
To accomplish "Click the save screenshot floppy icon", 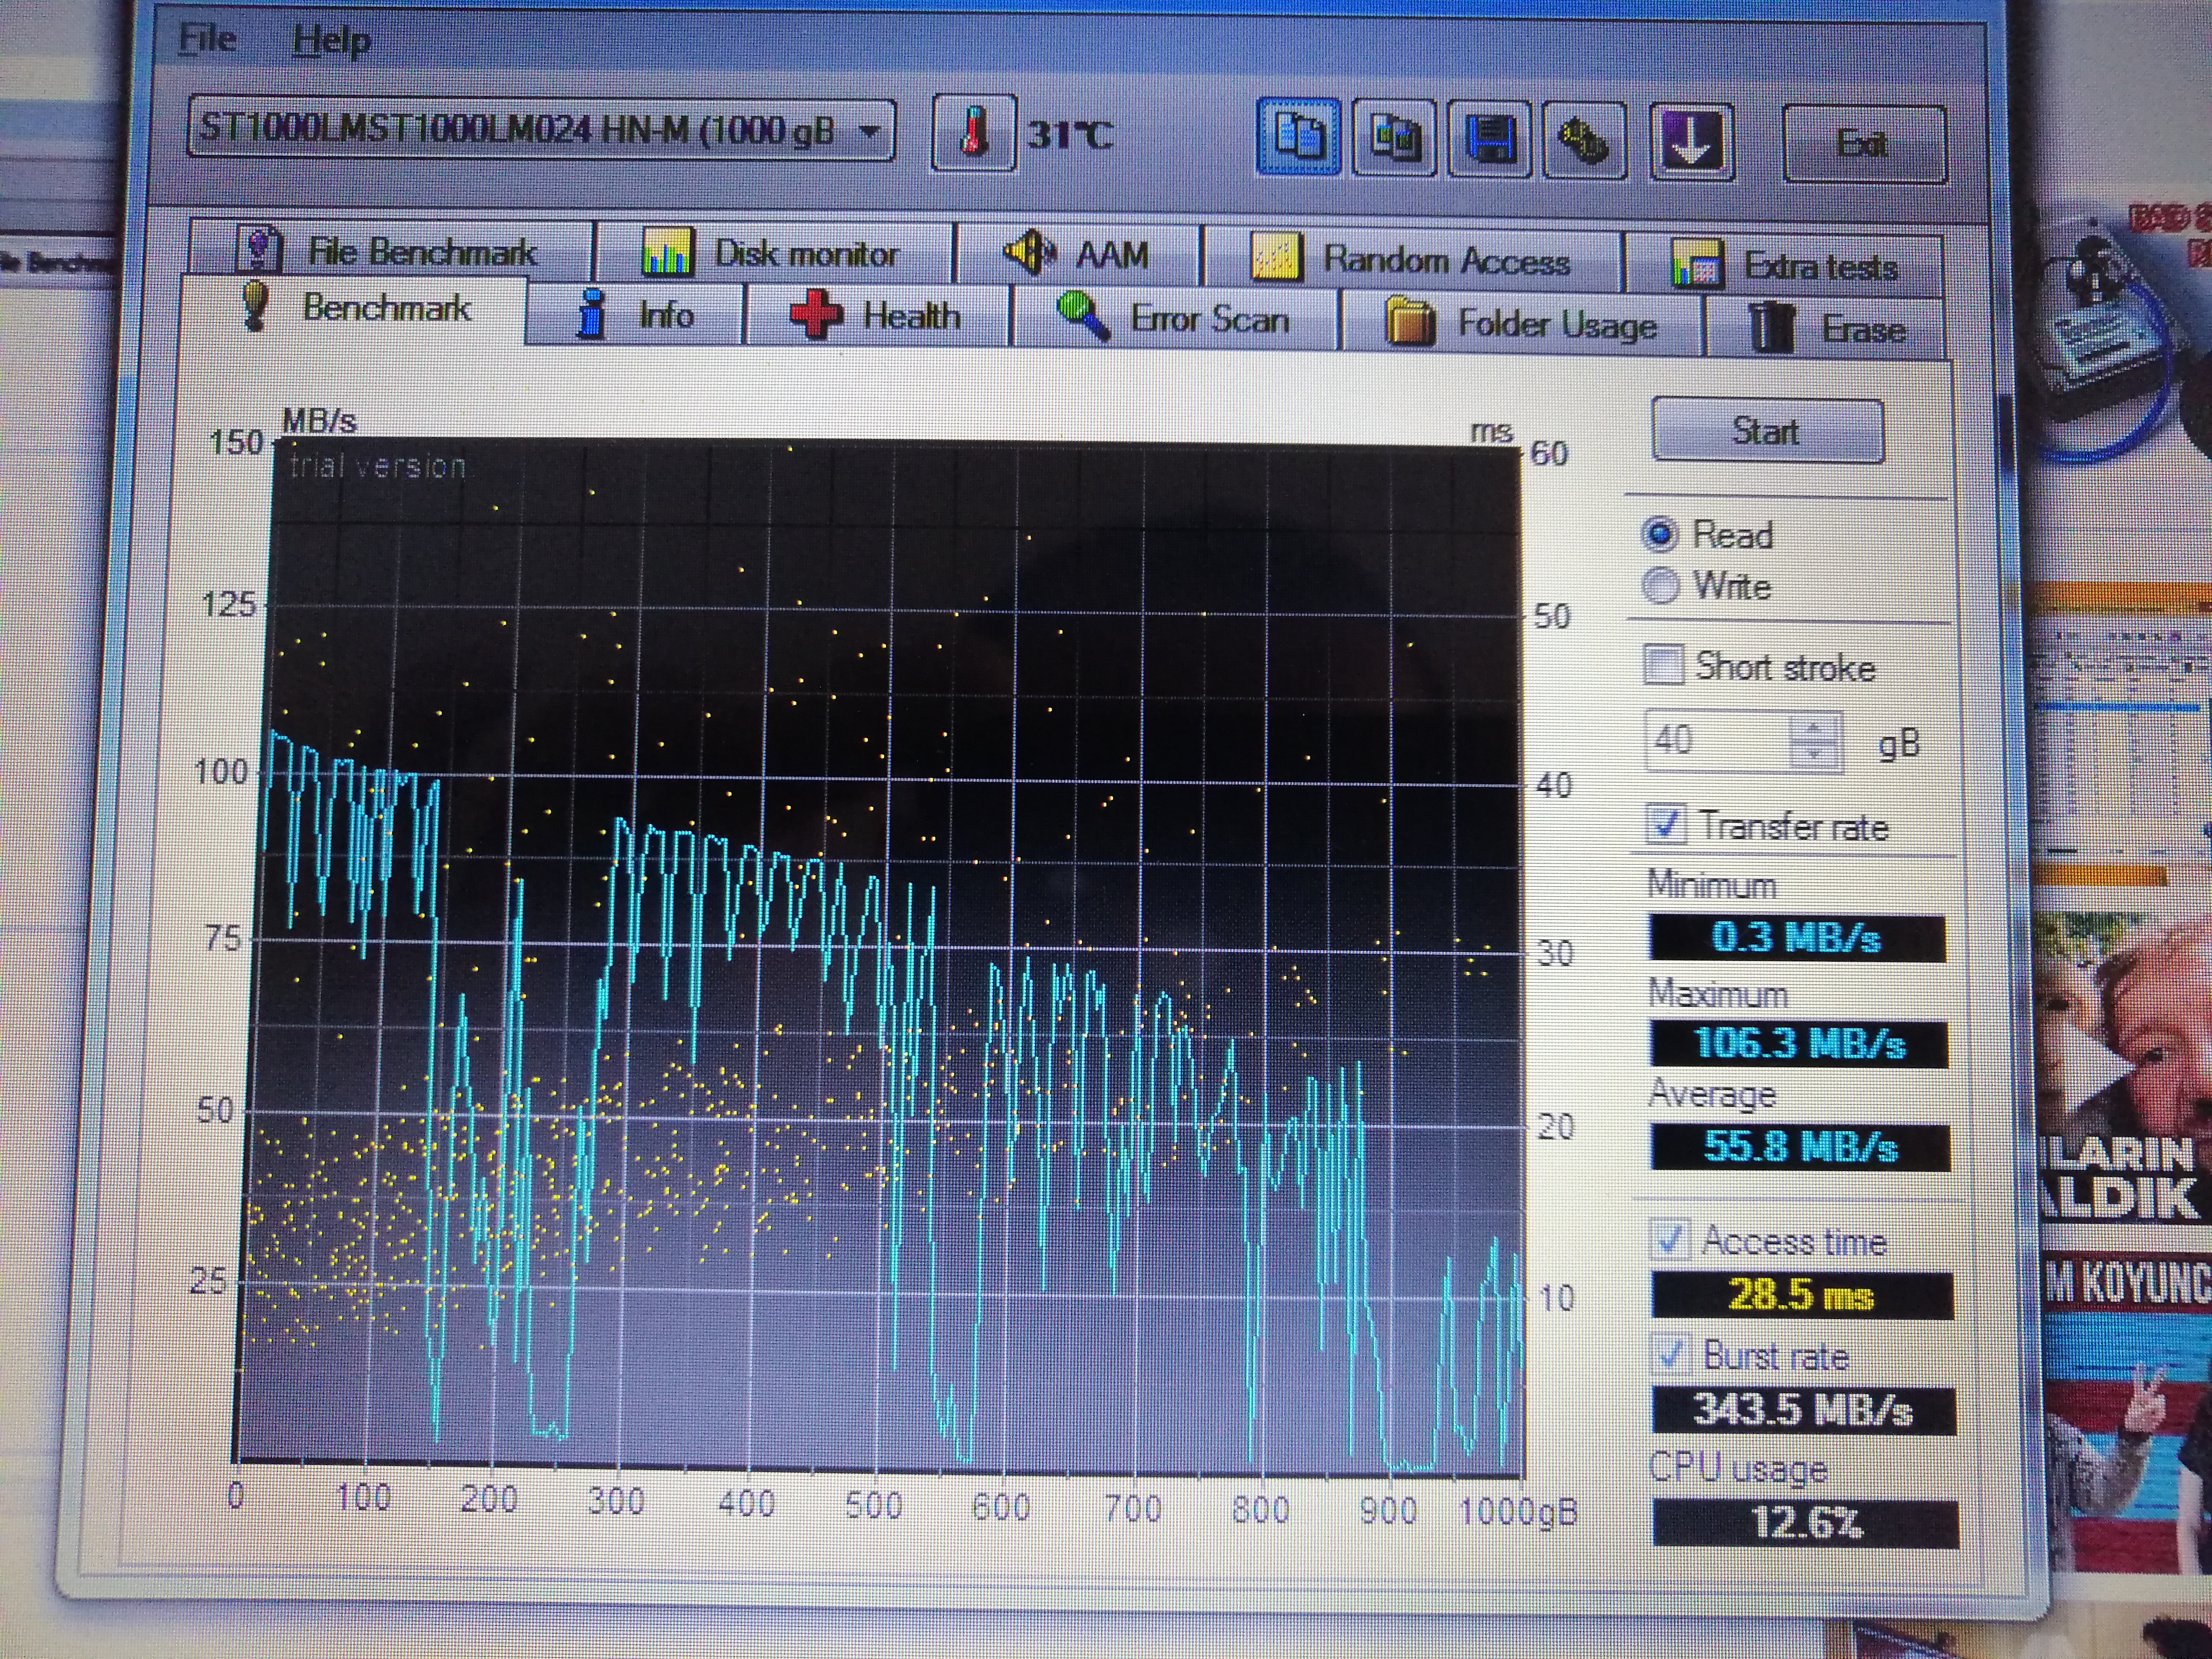I will pyautogui.click(x=1489, y=140).
